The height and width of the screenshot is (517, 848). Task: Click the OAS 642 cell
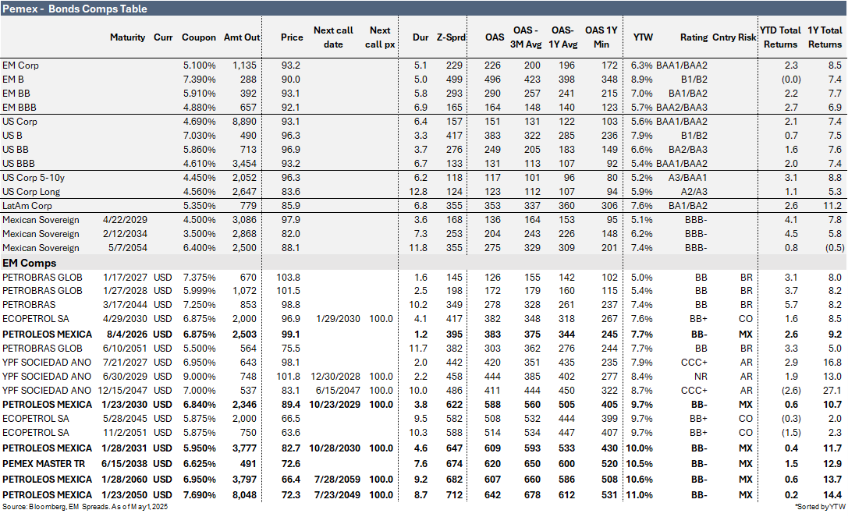coord(493,496)
